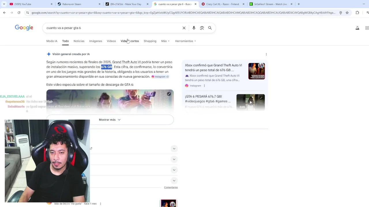The height and width of the screenshot is (207, 369).
Task: Click the Comentarios feedback link
Action: coord(171,187)
